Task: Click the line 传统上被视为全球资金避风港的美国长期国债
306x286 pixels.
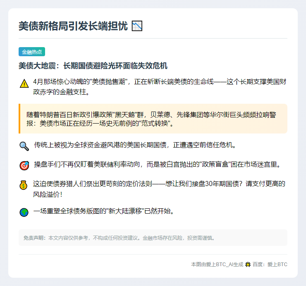Action: coord(135,145)
